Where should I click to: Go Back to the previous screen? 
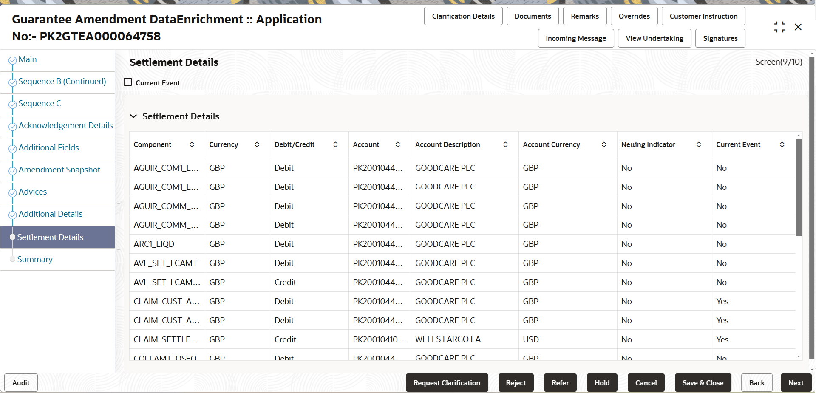[x=756, y=383]
